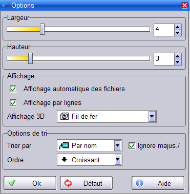
Task: Uncheck Affichage automatique des fichiers
Action: point(13,89)
